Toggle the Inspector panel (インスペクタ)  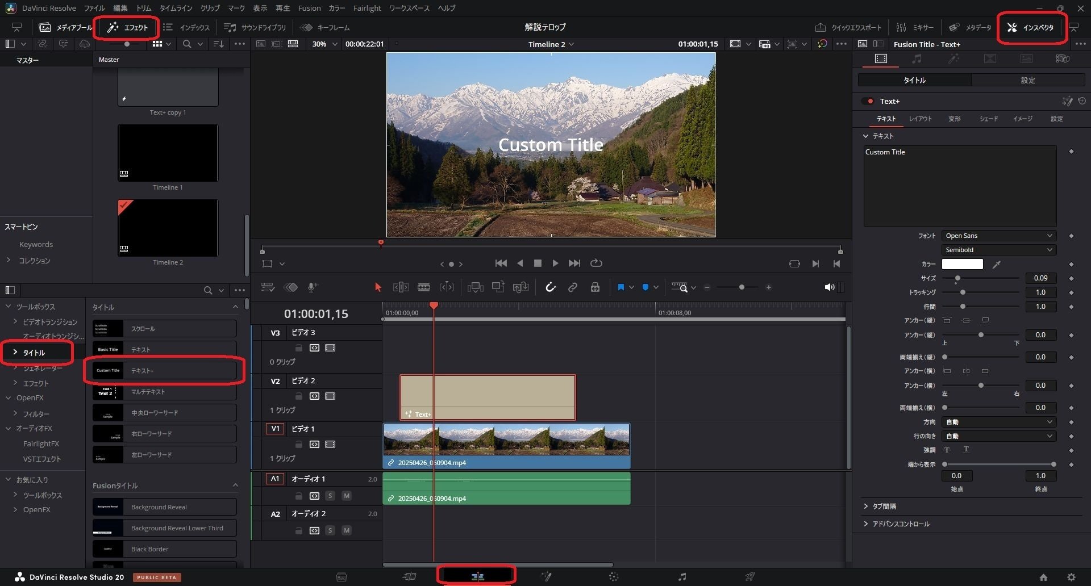pyautogui.click(x=1030, y=27)
